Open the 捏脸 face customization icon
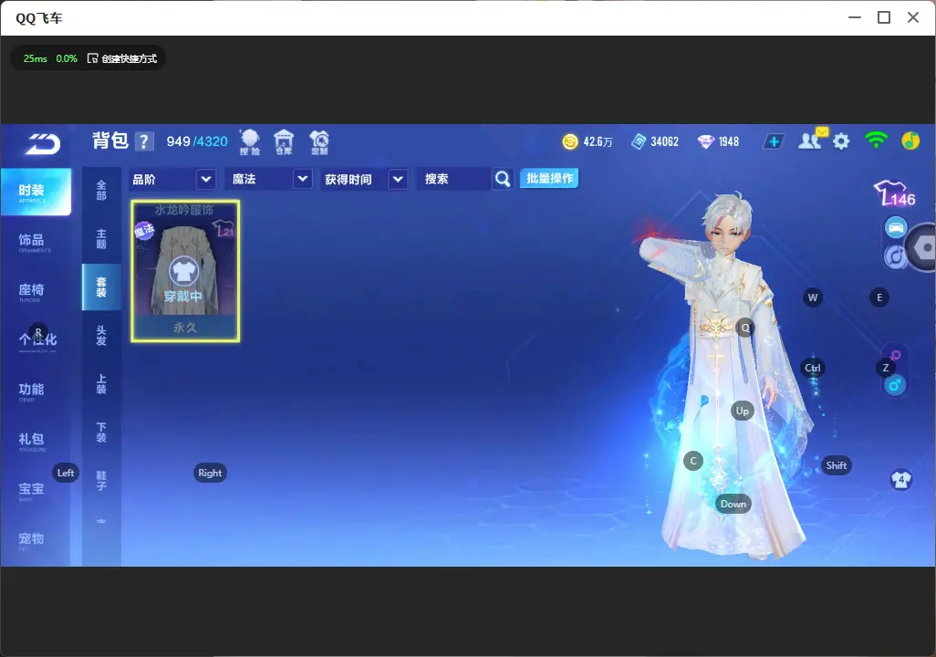 (250, 142)
